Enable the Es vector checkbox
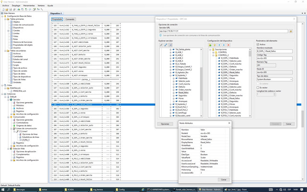The image size is (307, 192). 258,87
